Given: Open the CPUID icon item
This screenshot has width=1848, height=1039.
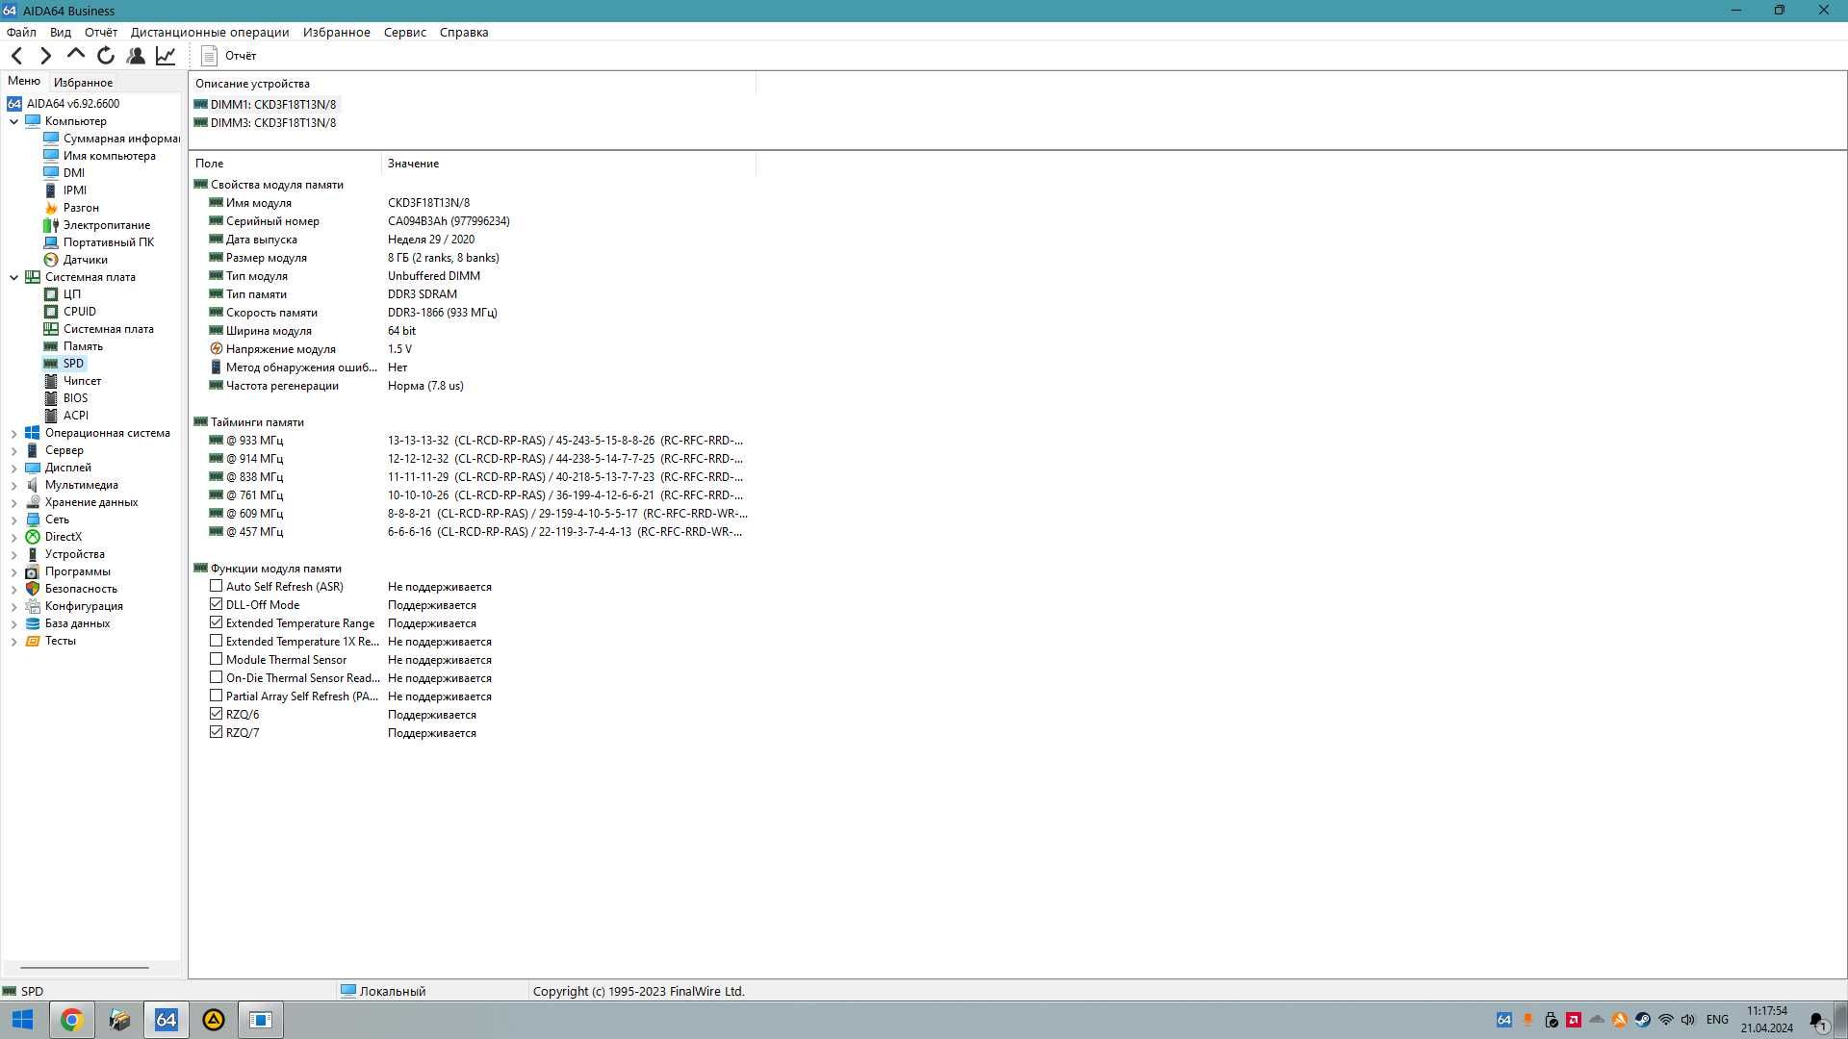Looking at the screenshot, I should [x=51, y=312].
